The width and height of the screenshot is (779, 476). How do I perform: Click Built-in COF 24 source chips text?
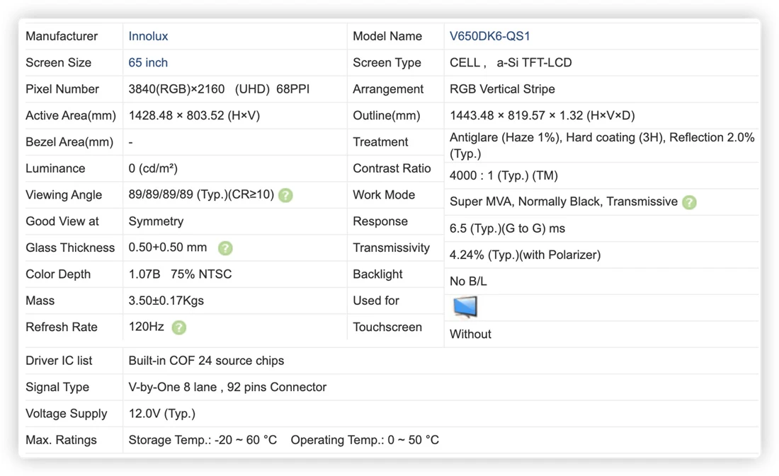pos(206,360)
